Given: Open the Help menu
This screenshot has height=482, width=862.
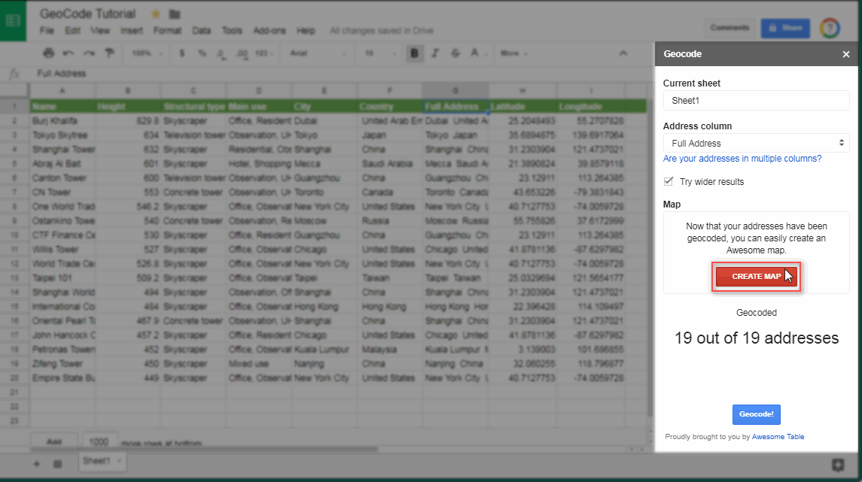Looking at the screenshot, I should [306, 31].
